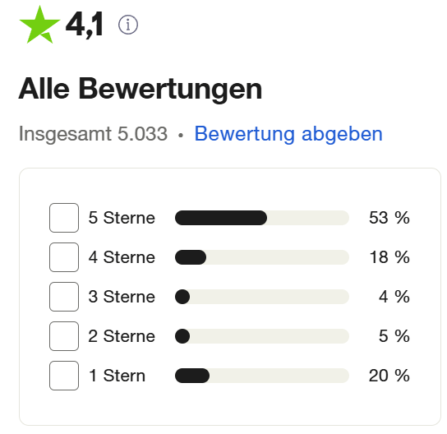The image size is (447, 434).
Task: Click the 20 % value
Action: pyautogui.click(x=389, y=376)
